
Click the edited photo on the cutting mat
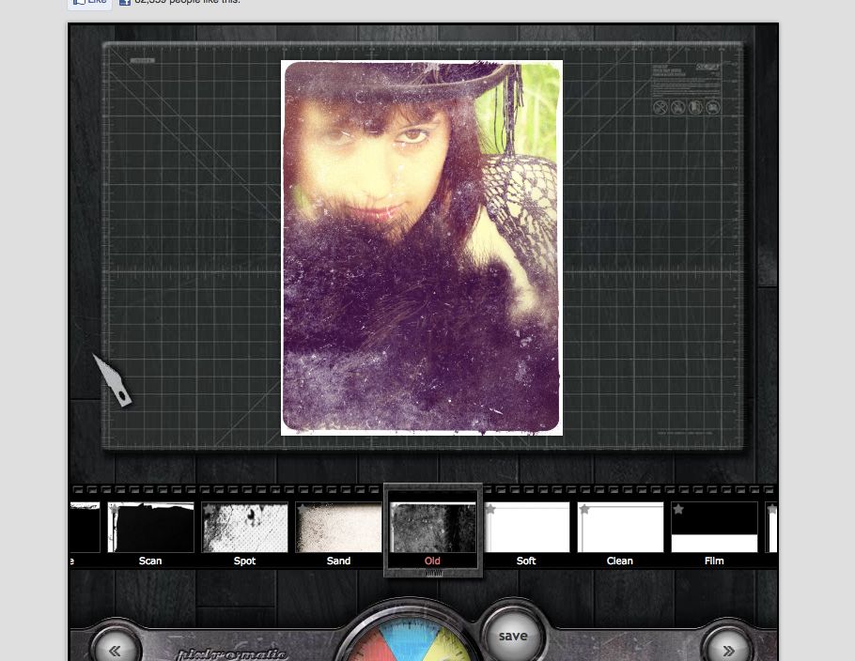(421, 248)
